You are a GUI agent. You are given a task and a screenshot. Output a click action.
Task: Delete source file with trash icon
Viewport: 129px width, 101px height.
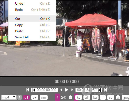pos(70,97)
